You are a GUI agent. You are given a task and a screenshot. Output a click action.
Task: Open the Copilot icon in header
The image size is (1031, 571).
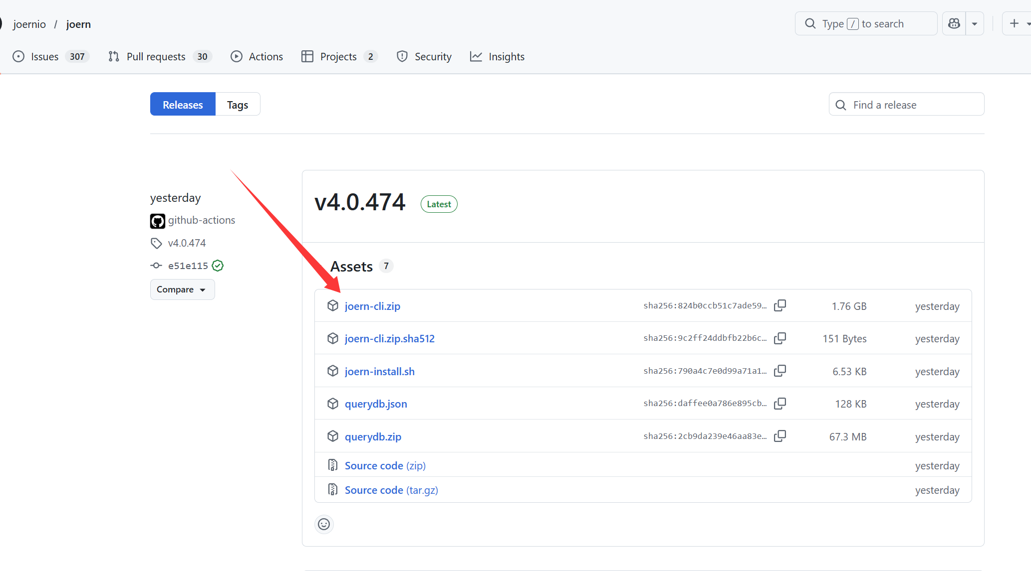click(954, 23)
